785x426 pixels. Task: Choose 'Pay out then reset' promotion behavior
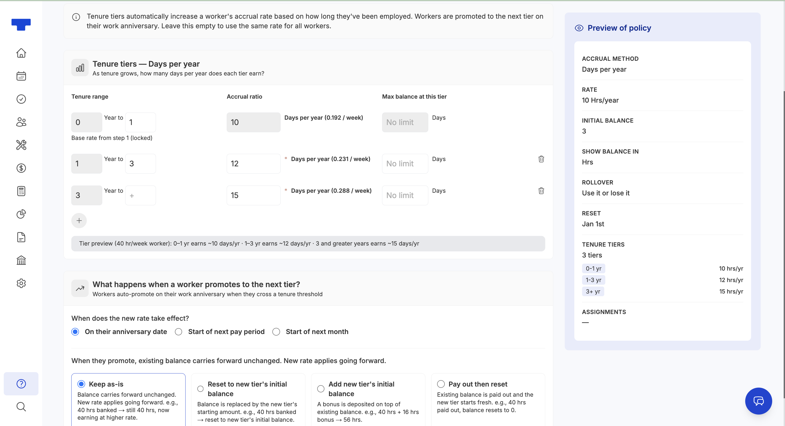click(x=441, y=384)
